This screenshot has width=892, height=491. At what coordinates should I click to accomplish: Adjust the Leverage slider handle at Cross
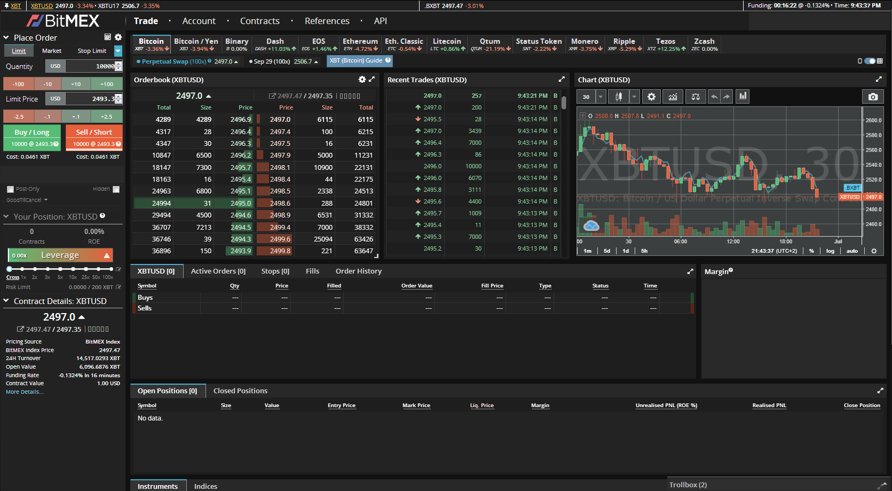9,269
